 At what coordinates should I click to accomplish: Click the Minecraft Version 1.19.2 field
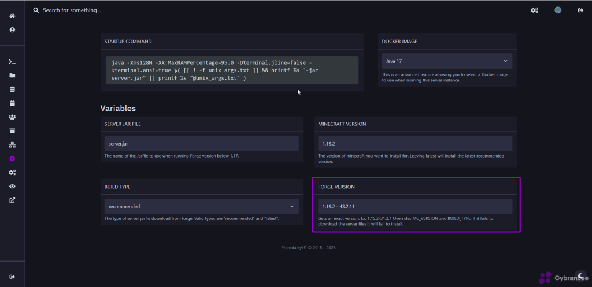[415, 144]
